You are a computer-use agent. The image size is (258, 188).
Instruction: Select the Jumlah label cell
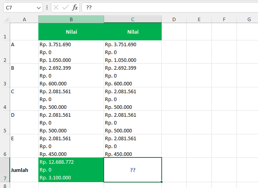(x=24, y=170)
